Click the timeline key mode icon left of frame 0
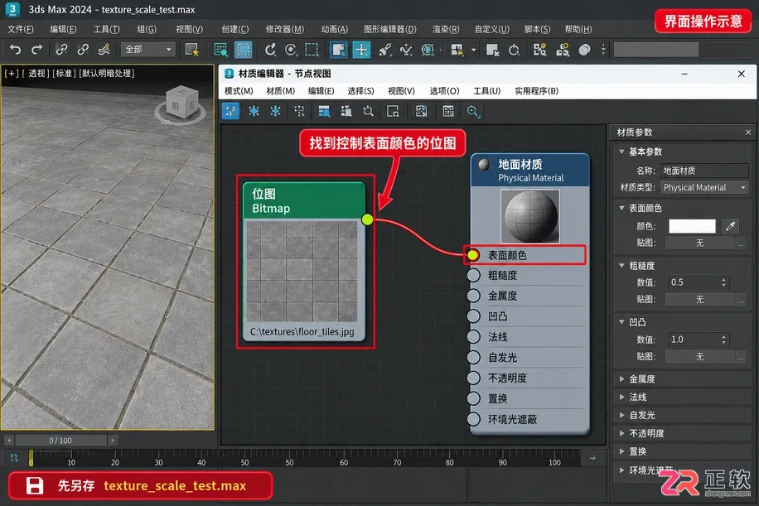 14,458
